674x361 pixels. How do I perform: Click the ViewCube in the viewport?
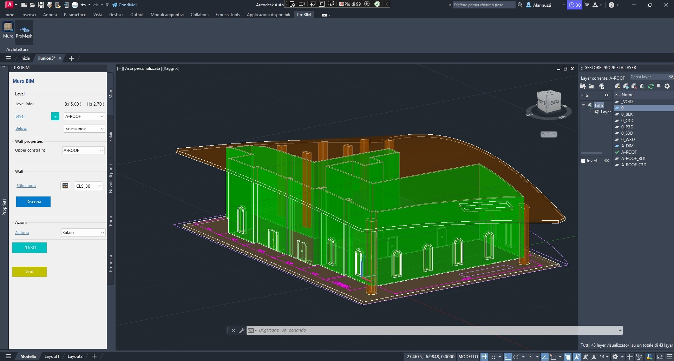pos(549,102)
